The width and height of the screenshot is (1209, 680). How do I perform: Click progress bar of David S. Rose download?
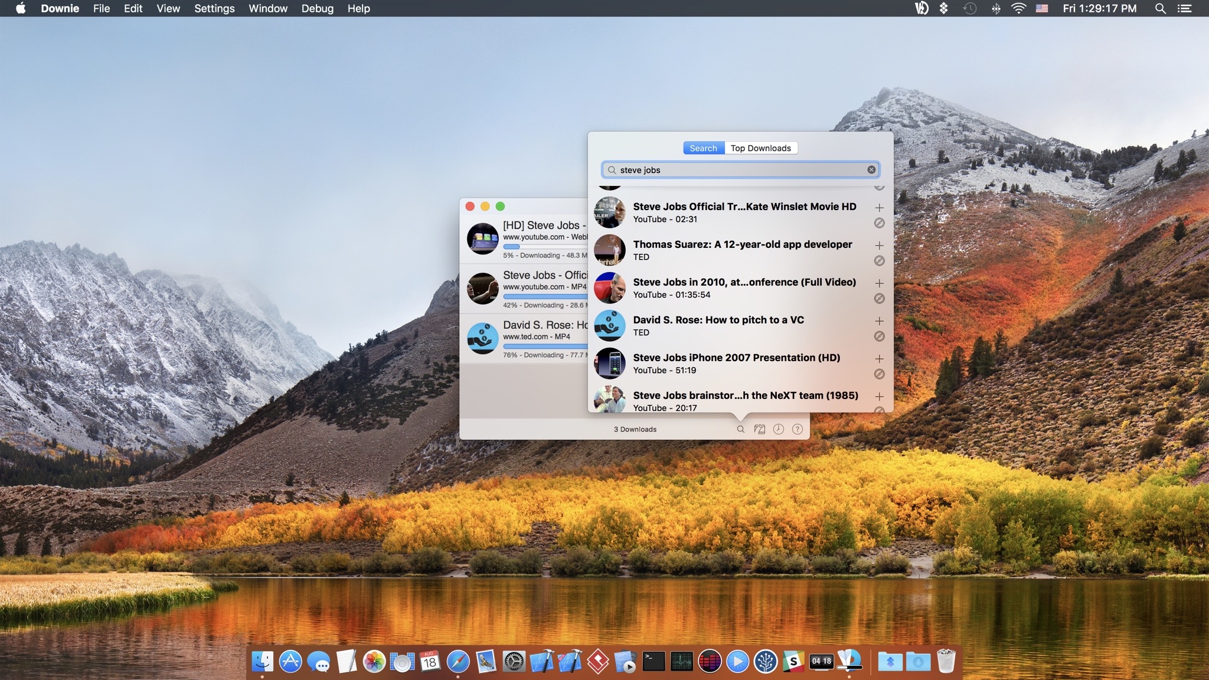544,346
